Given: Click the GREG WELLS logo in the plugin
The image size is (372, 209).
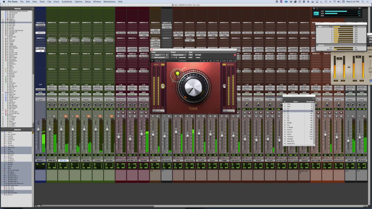Looking at the screenshot, I should coord(158,111).
